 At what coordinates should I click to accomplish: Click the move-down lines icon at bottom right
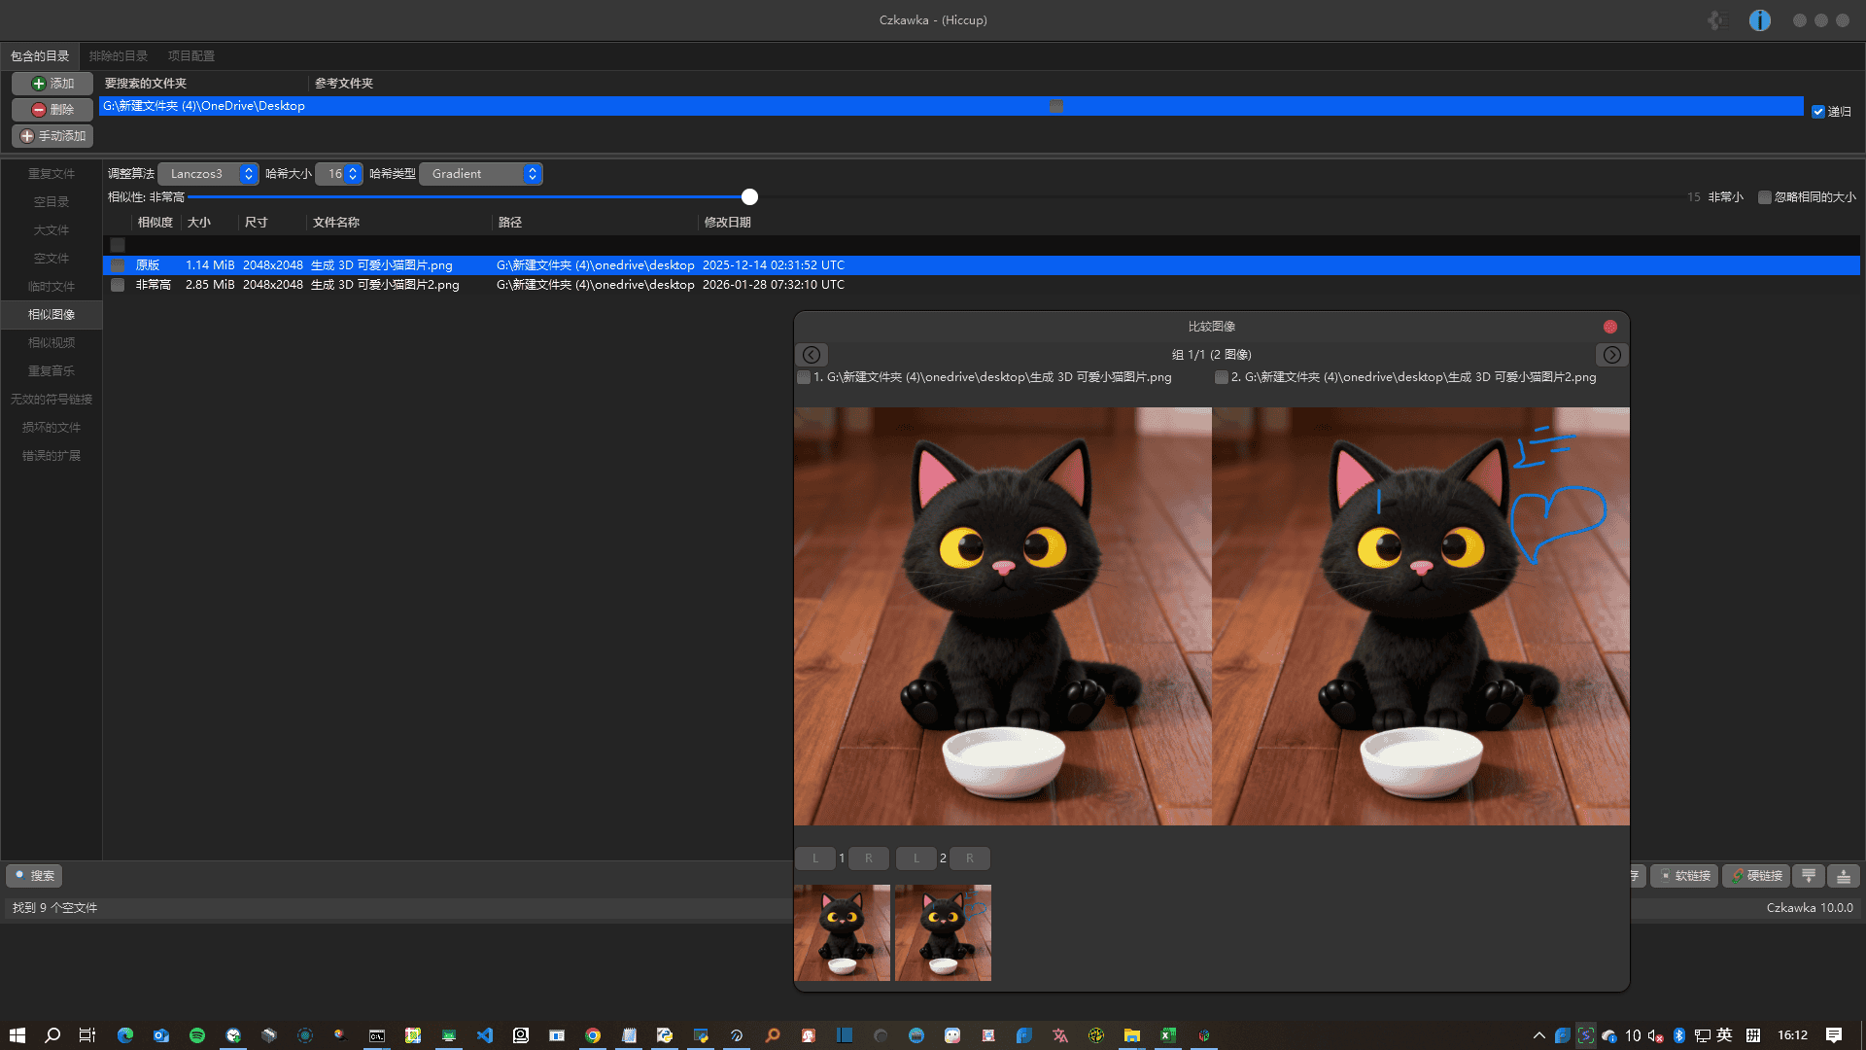[1809, 876]
